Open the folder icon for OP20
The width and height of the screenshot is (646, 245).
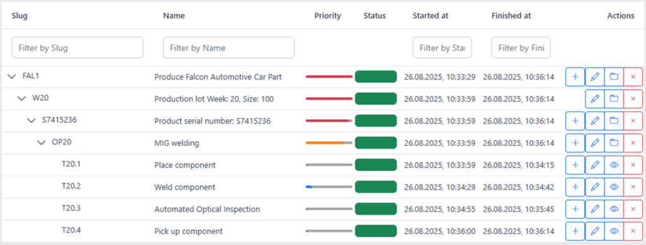tap(614, 143)
